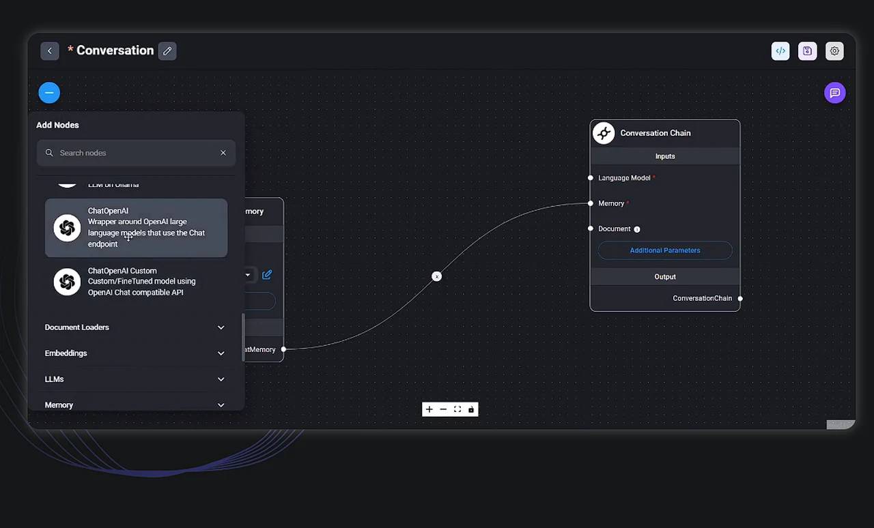Zoom in the canvas with plus
Screen dimensions: 874x528
pos(429,409)
